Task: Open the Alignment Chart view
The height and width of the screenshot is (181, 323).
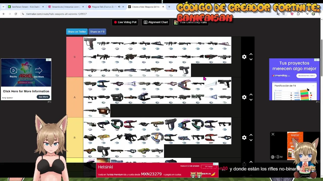Action: (x=156, y=22)
